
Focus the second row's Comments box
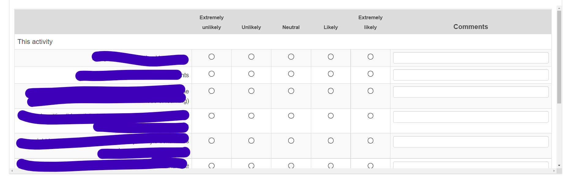coord(471,75)
